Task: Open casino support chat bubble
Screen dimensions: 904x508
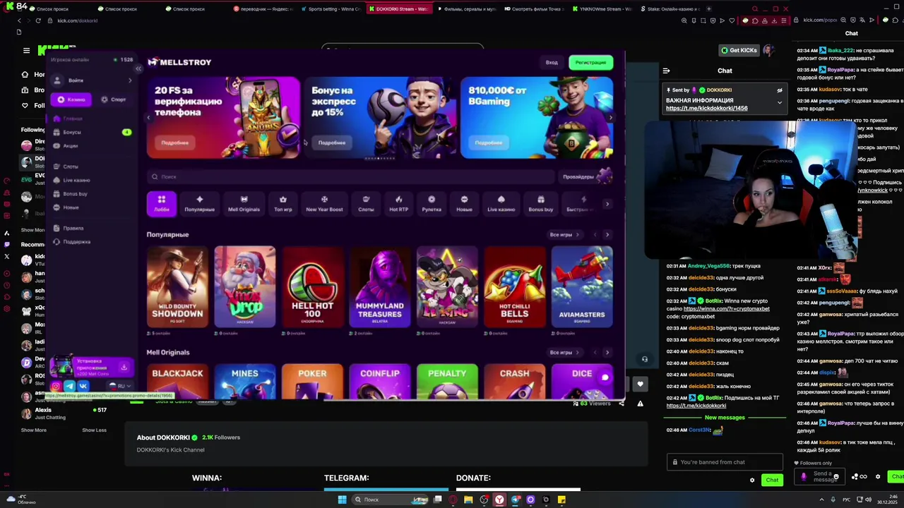Action: click(605, 377)
